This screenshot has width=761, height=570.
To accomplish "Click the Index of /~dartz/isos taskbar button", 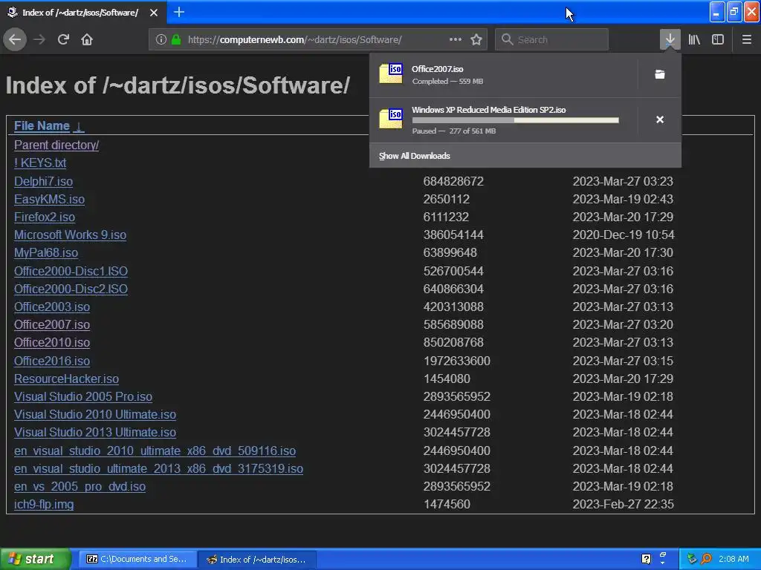I will point(257,560).
